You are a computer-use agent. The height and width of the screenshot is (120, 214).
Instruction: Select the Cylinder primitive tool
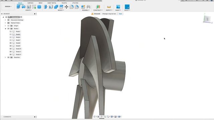tap(39, 7)
